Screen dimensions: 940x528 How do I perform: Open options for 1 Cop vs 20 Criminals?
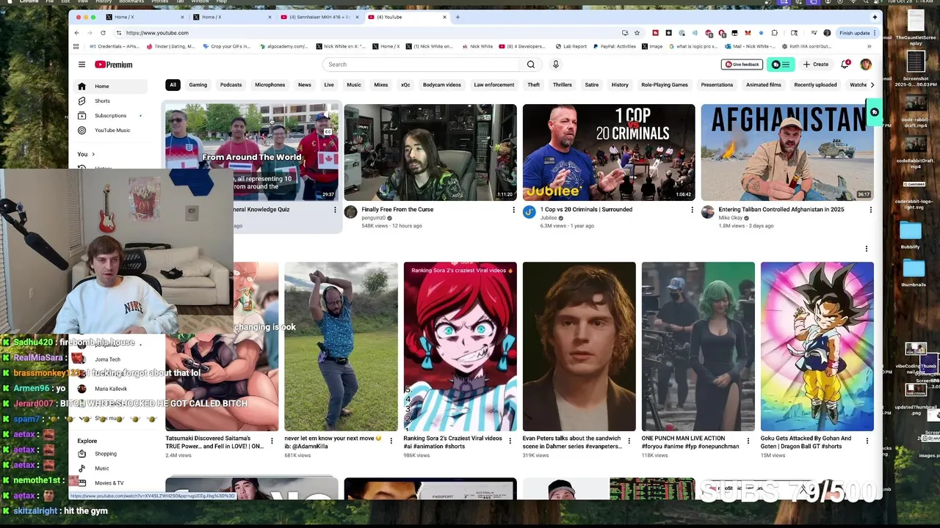[692, 210]
